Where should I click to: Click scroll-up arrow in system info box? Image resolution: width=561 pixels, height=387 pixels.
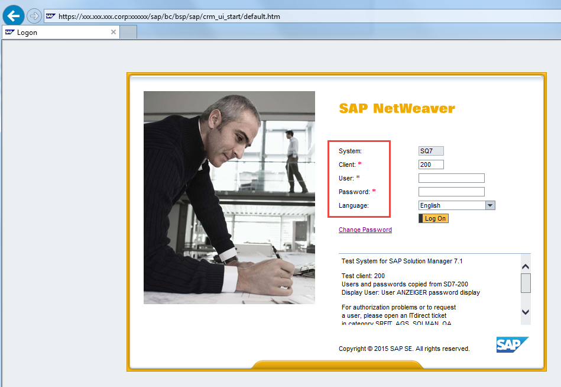525,266
